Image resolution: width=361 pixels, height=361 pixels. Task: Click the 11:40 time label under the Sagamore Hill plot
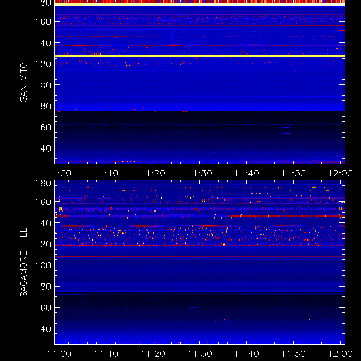coord(246,354)
